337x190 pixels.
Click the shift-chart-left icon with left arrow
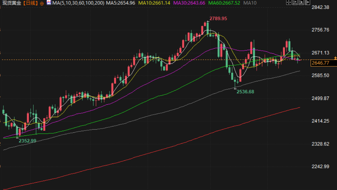pyautogui.click(x=295, y=2)
